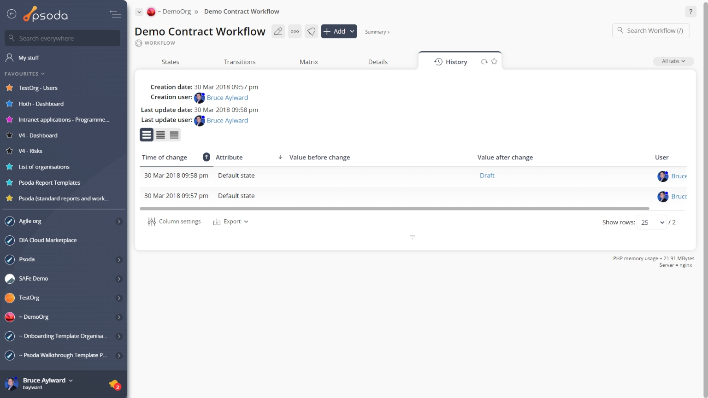This screenshot has height=398, width=708.
Task: Expand the ~ DemoOrg sidebar arrow
Action: coord(119,317)
